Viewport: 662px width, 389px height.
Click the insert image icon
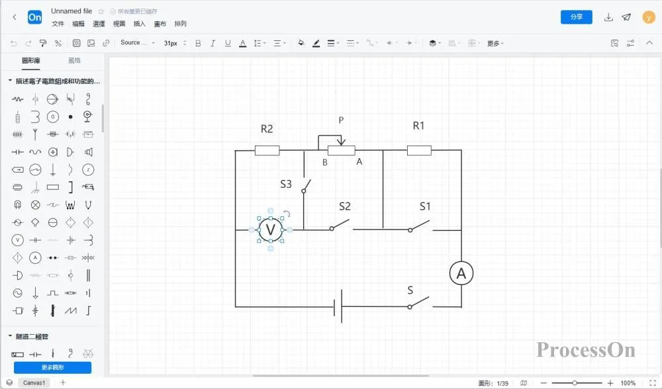point(91,43)
